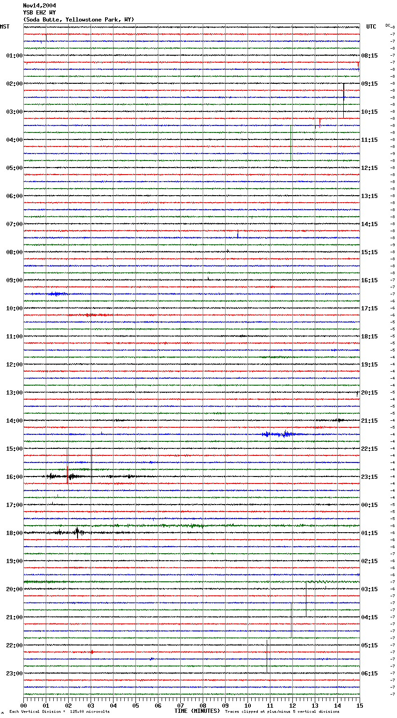This screenshot has width=397, height=718.
Task: Select the 11:00 MST time label
Action: (x=14, y=337)
